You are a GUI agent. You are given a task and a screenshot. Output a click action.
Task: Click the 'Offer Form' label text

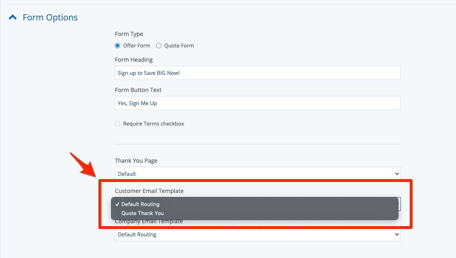[x=136, y=46]
